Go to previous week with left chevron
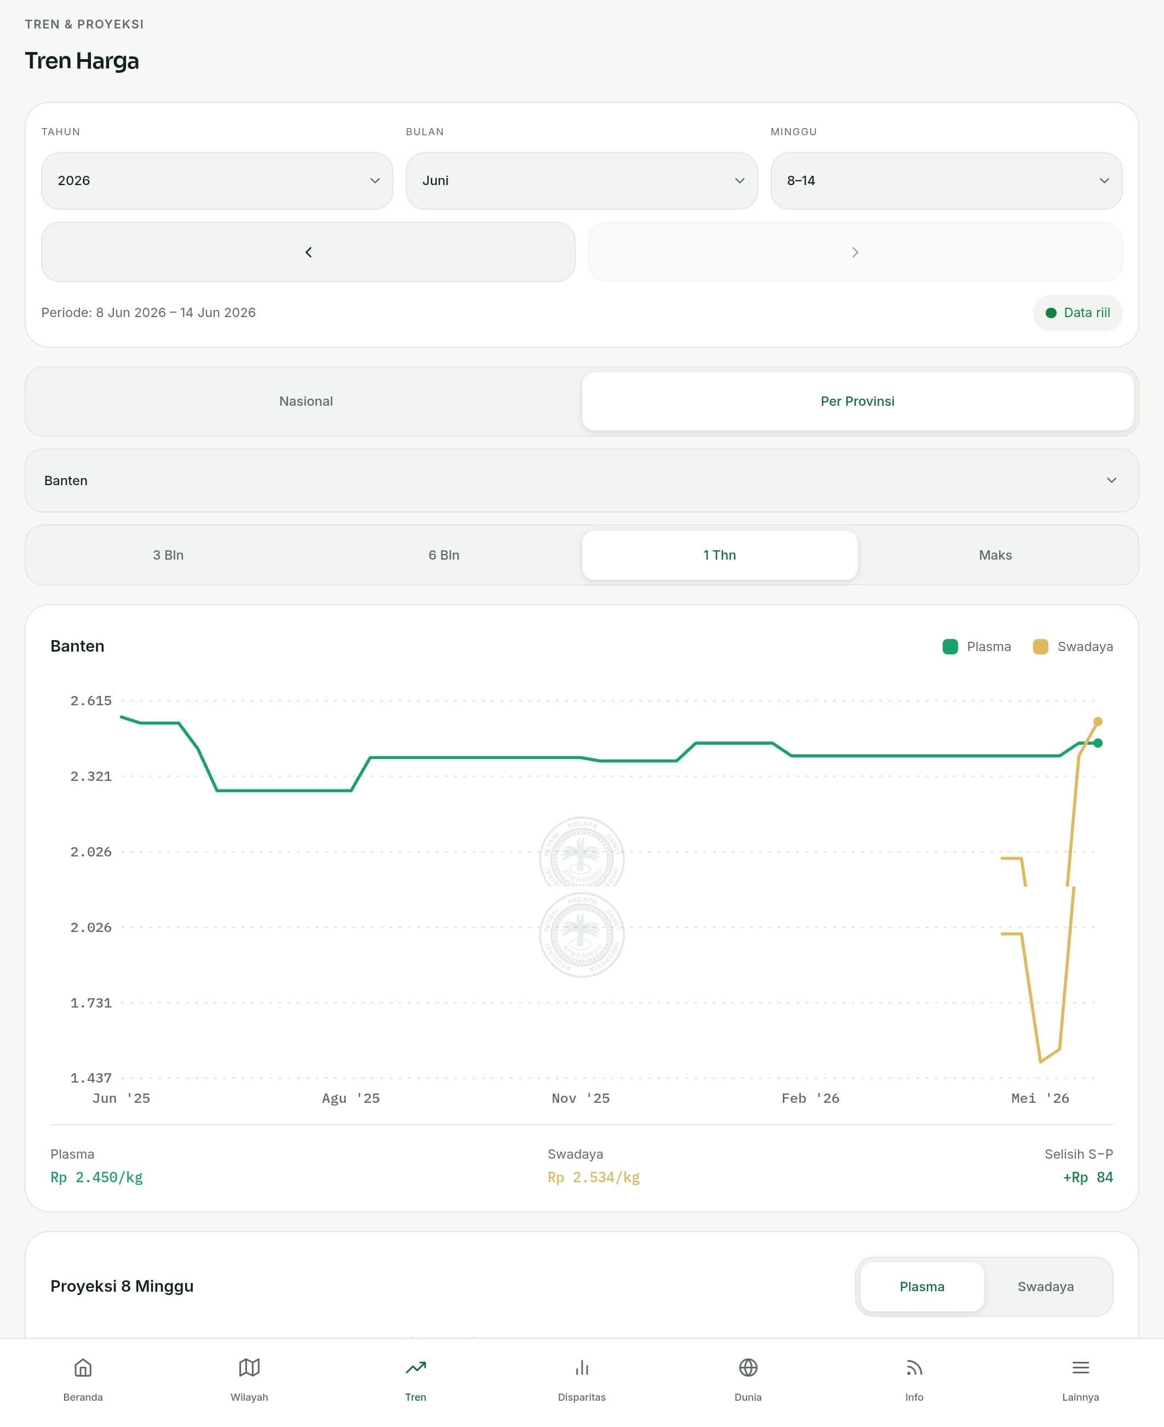The height and width of the screenshot is (1427, 1164). (x=308, y=252)
